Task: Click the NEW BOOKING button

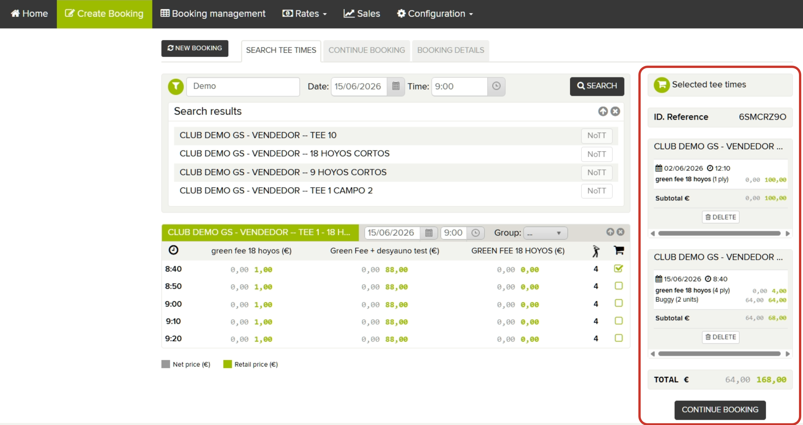Action: (195, 48)
